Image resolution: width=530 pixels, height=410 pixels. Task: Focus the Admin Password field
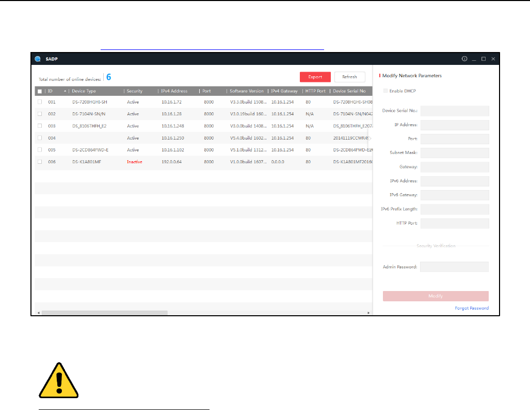tap(454, 267)
